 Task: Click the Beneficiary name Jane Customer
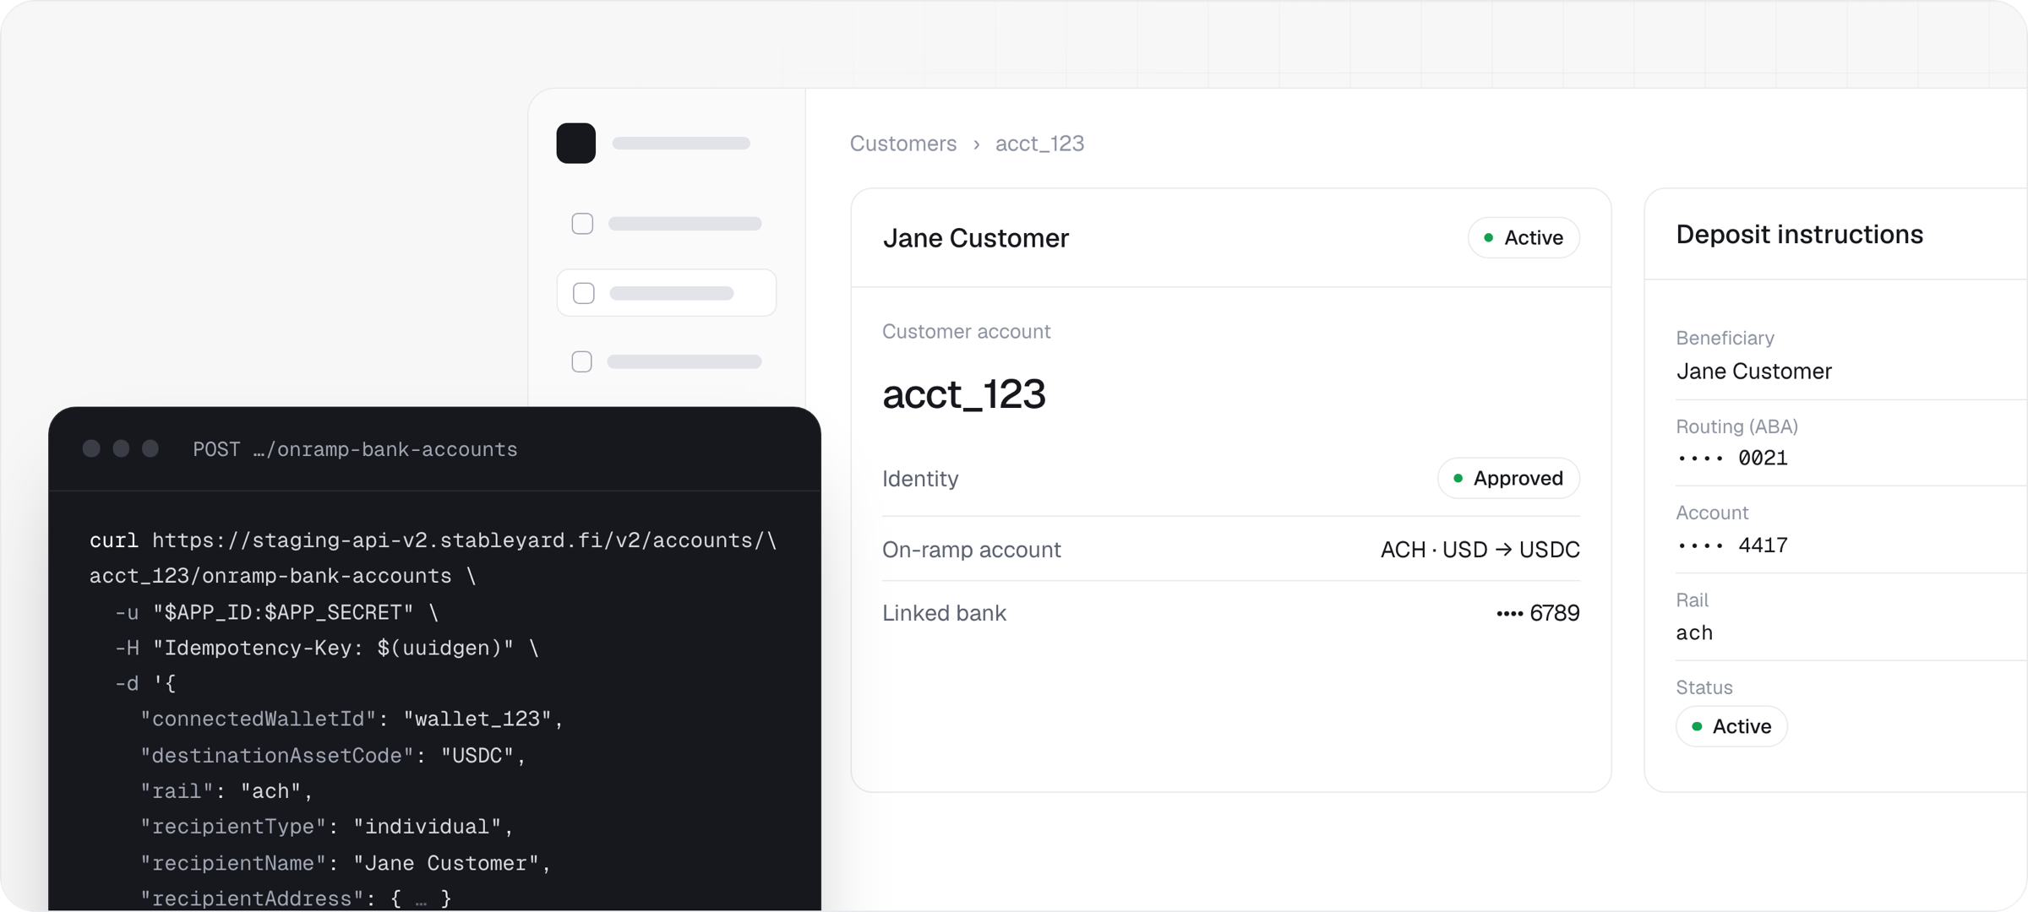(x=1753, y=371)
